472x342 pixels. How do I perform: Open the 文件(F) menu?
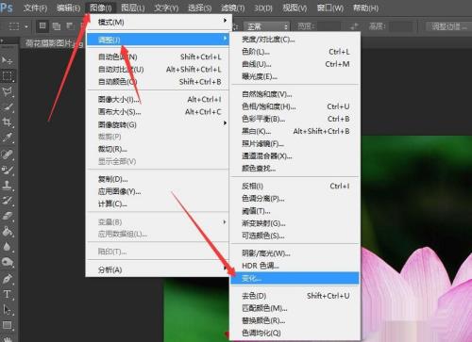35,8
